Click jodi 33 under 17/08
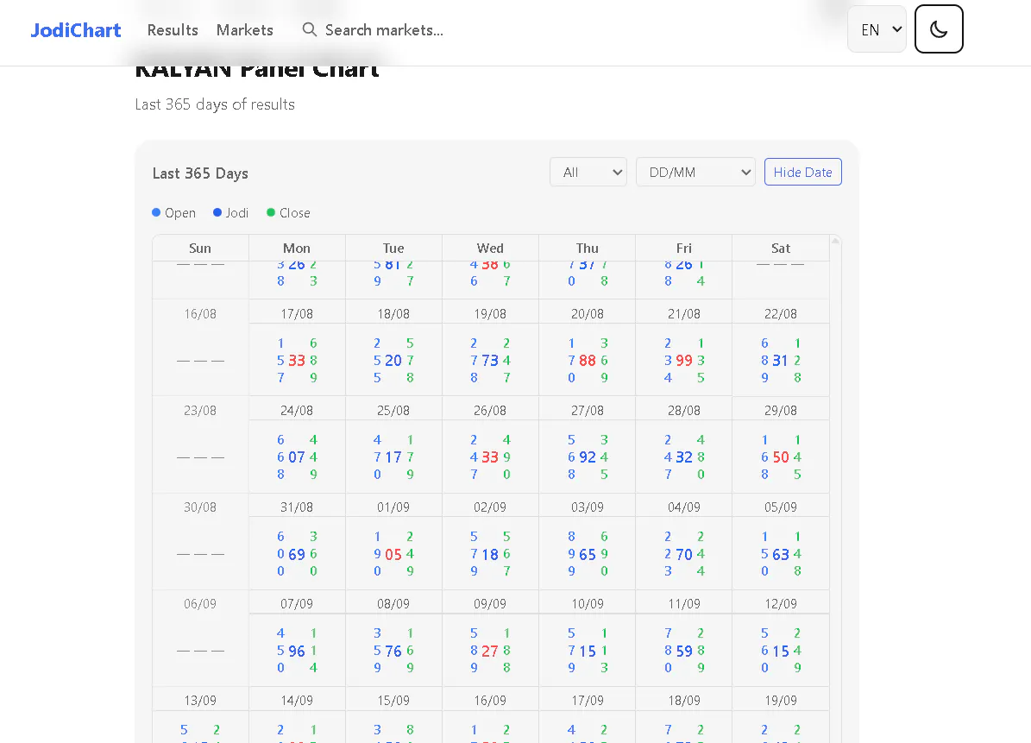 click(x=297, y=361)
